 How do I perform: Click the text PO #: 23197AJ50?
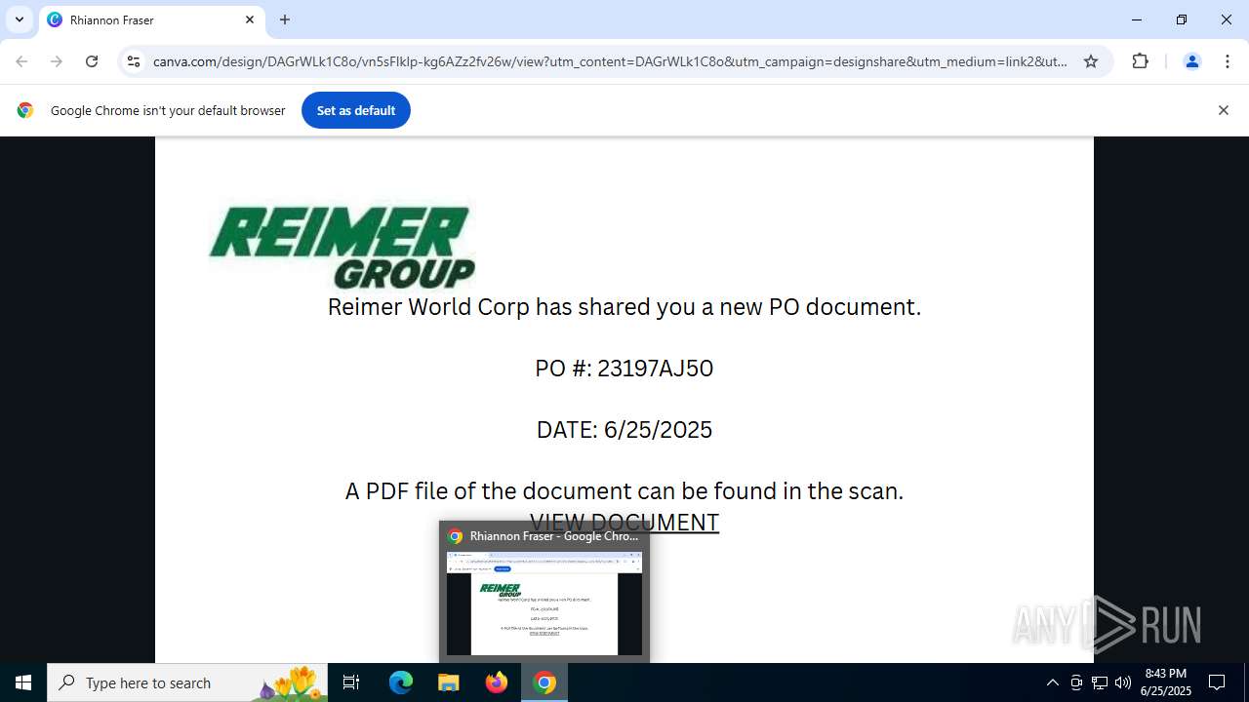pyautogui.click(x=624, y=369)
